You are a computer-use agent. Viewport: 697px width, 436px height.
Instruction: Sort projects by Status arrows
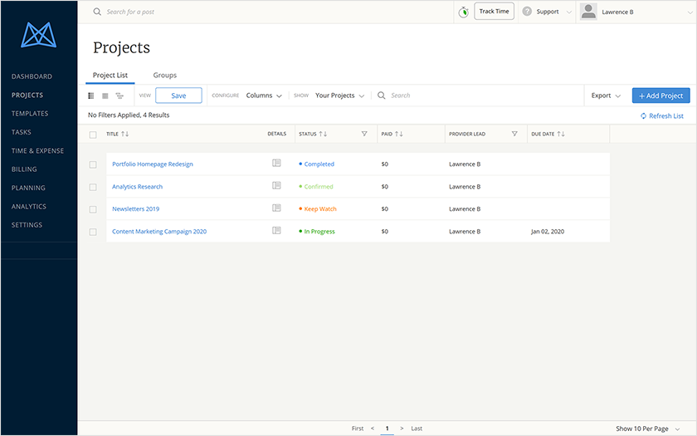click(323, 134)
